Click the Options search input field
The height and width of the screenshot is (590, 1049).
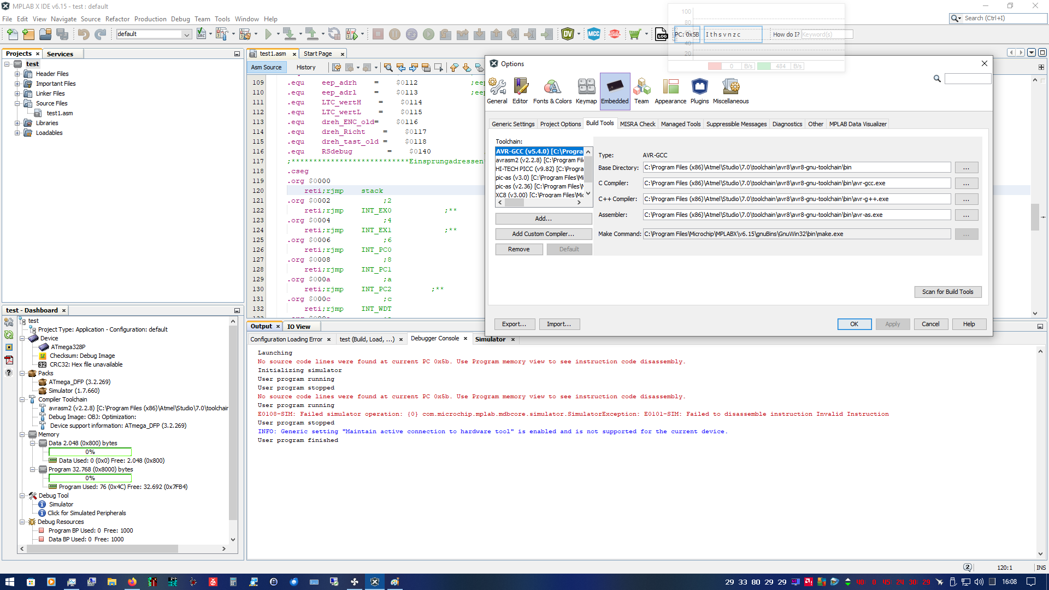click(968, 79)
